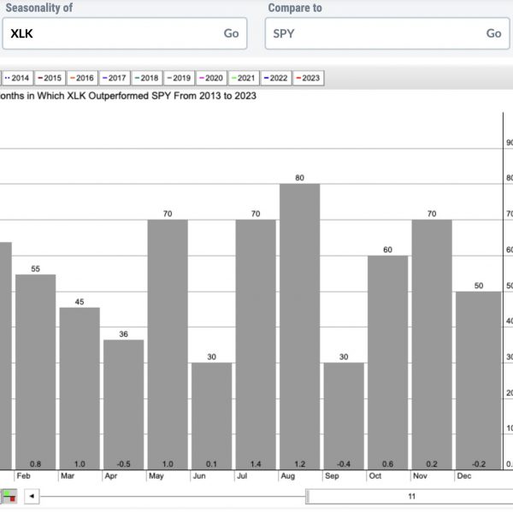Click the May bar labeled 70
Viewport: 513px width, 513px height.
168,345
